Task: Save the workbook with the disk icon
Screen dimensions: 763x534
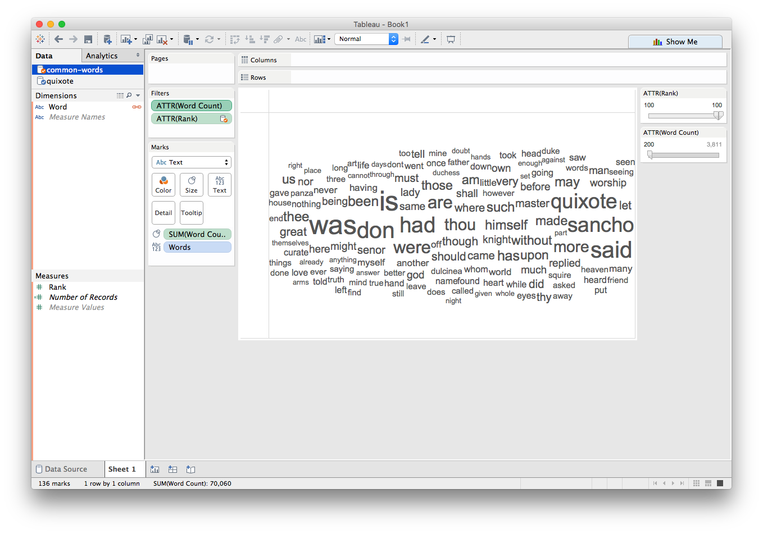Action: click(x=88, y=39)
